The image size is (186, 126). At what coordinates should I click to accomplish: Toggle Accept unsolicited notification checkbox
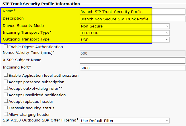tap(6, 95)
